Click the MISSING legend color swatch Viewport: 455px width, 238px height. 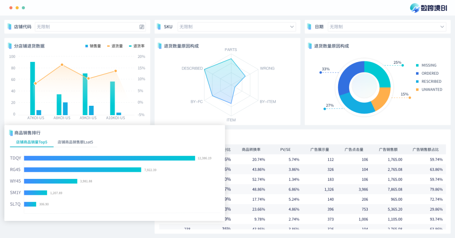(x=417, y=65)
